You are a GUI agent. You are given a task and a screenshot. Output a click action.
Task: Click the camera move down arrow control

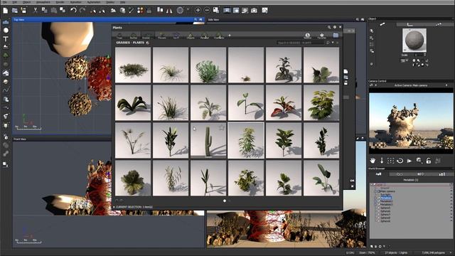point(382,161)
